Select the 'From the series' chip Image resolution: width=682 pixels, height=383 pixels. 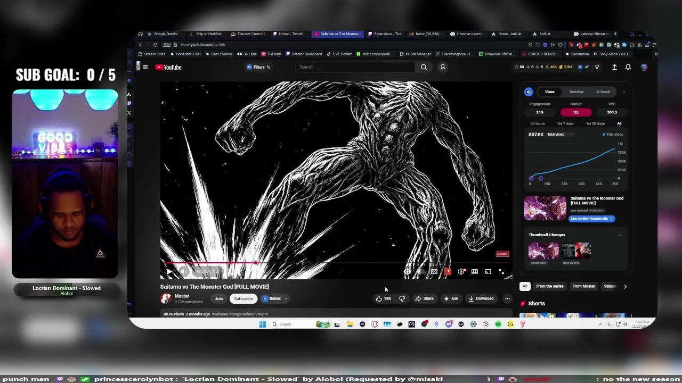point(550,286)
